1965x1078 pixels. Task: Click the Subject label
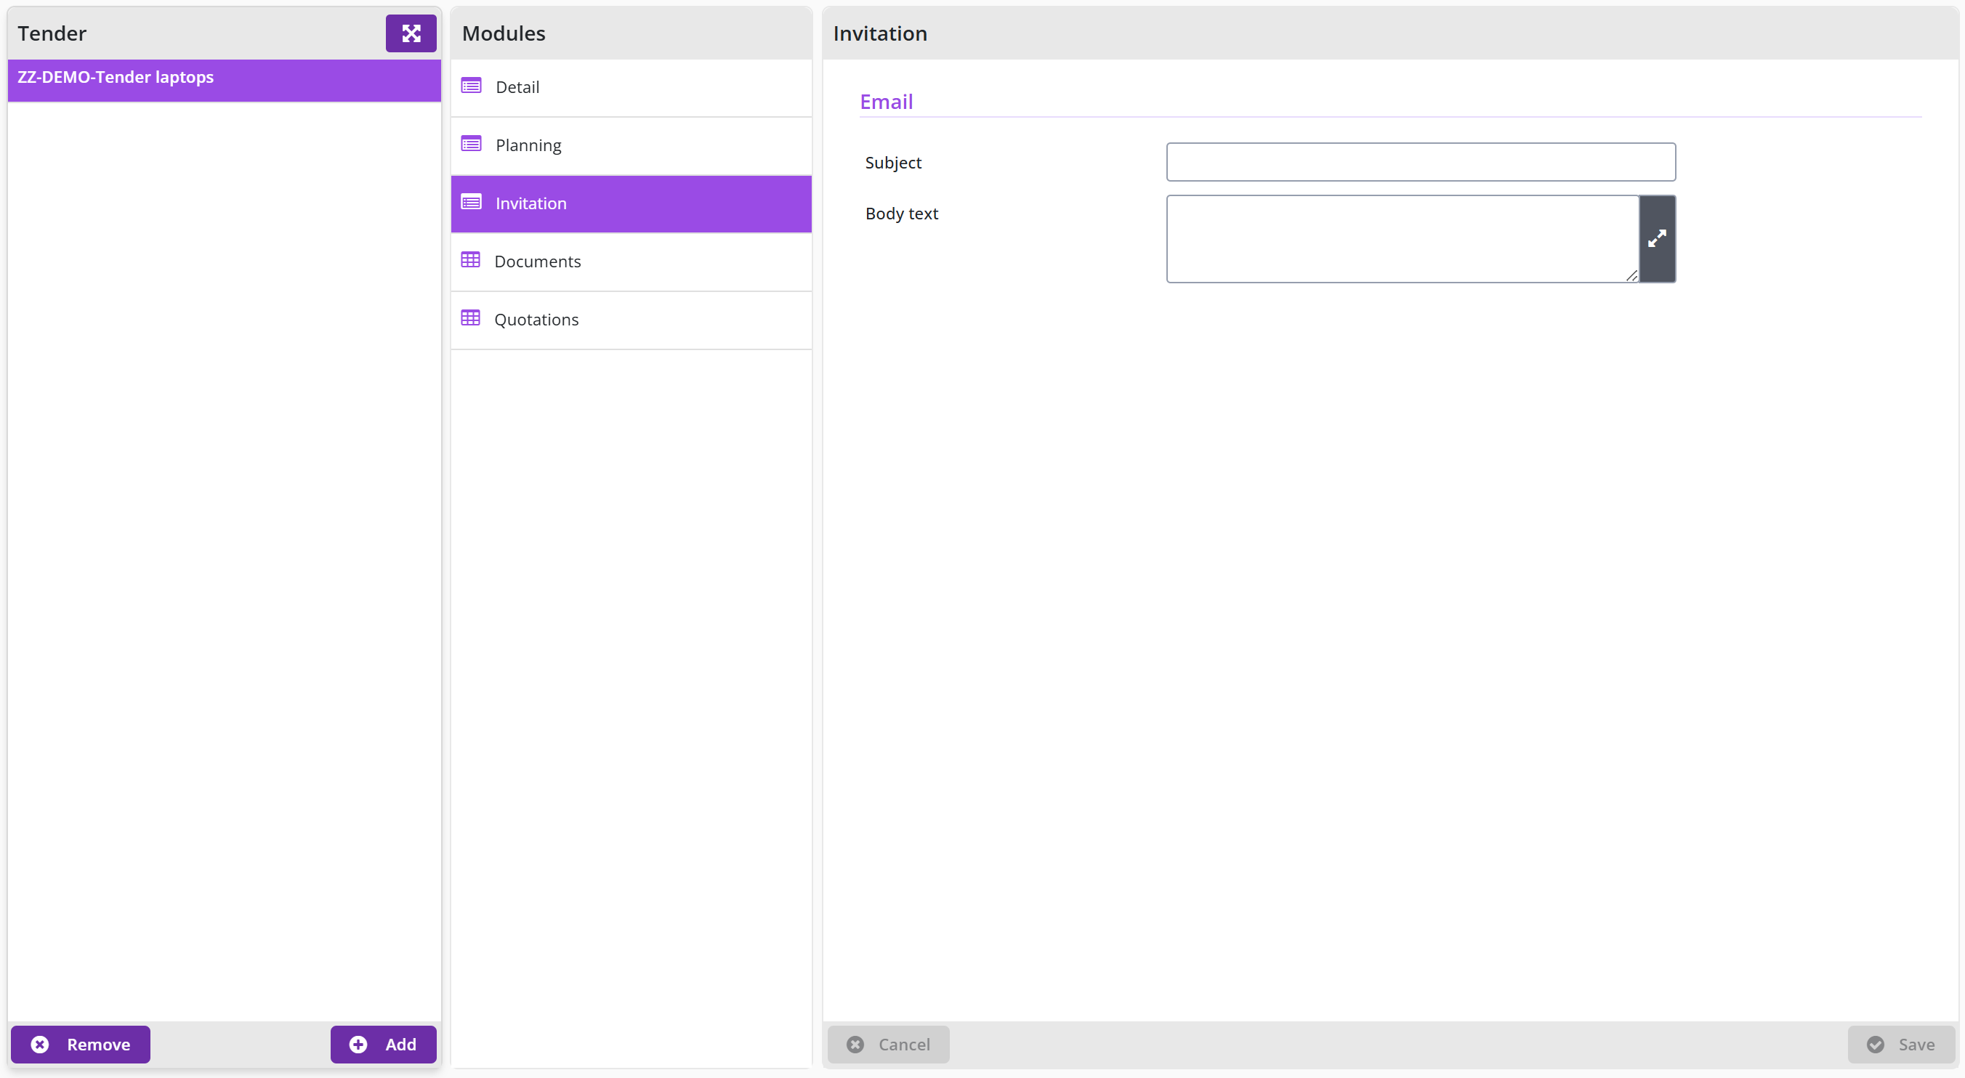pos(892,163)
